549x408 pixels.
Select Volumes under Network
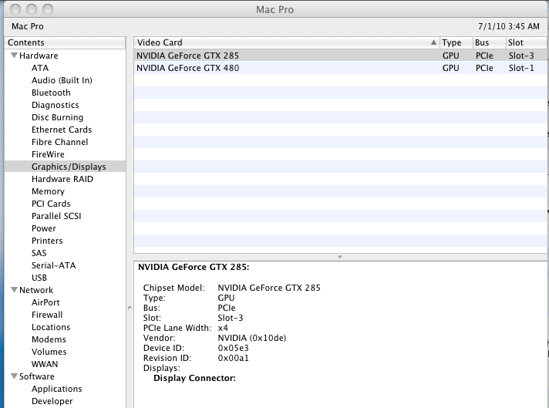49,352
